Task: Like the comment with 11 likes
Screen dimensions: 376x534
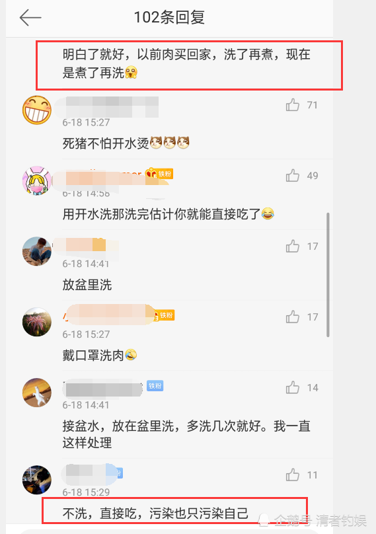Action: click(x=293, y=475)
